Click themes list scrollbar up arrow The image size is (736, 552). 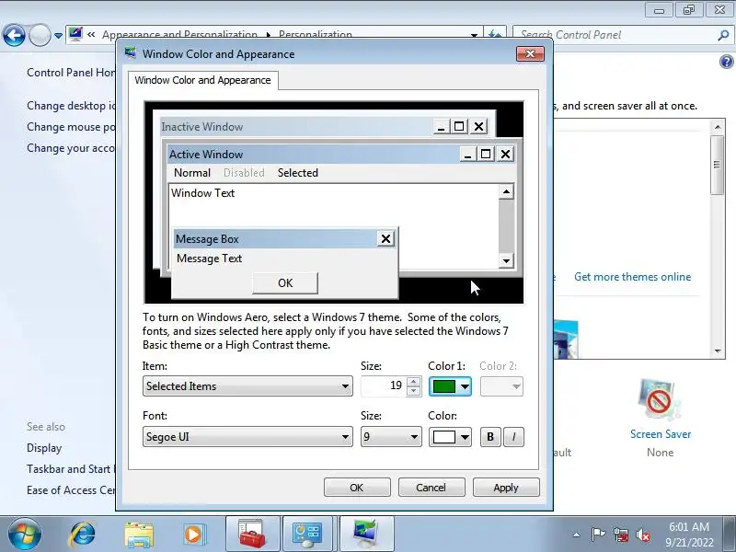[x=718, y=127]
